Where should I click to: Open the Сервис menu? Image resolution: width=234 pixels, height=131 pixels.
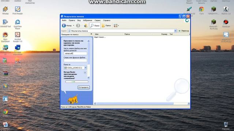click(x=98, y=20)
